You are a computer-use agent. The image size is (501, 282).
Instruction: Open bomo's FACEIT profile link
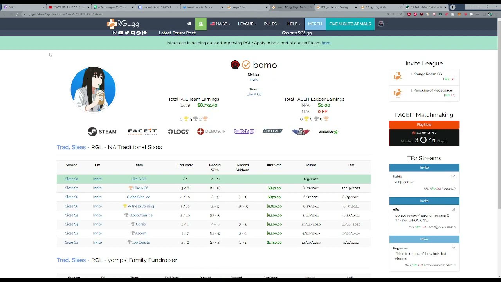142,132
